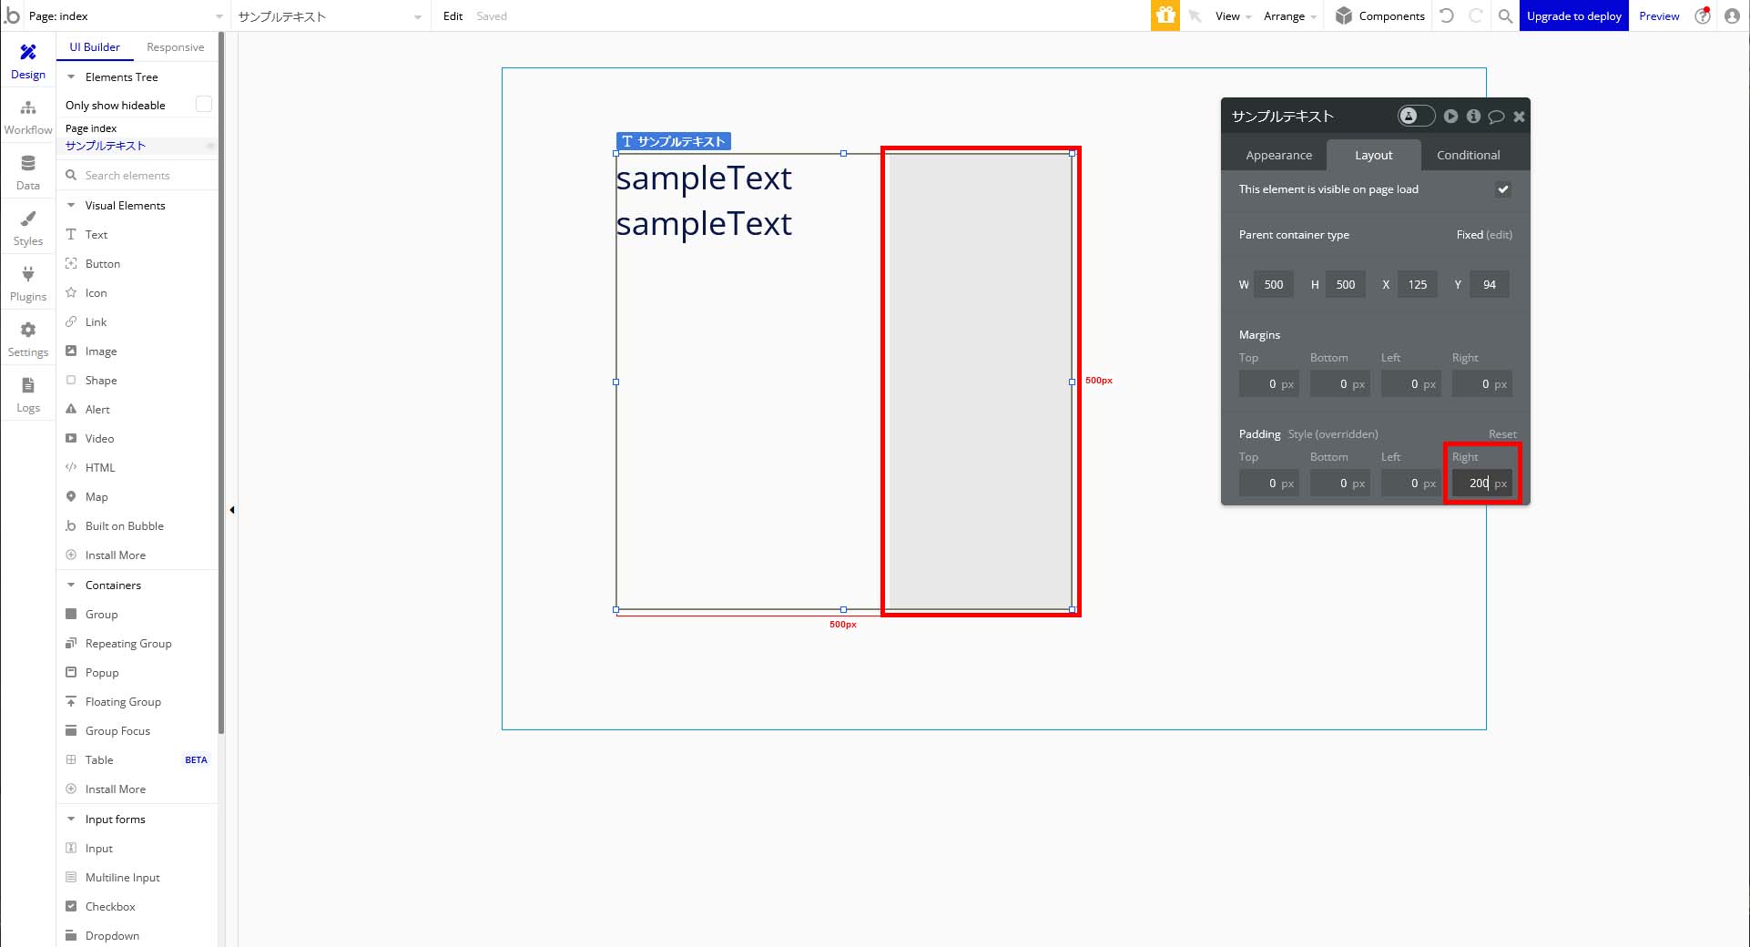The image size is (1750, 947).
Task: Open the Page: index dropdown
Action: click(126, 15)
